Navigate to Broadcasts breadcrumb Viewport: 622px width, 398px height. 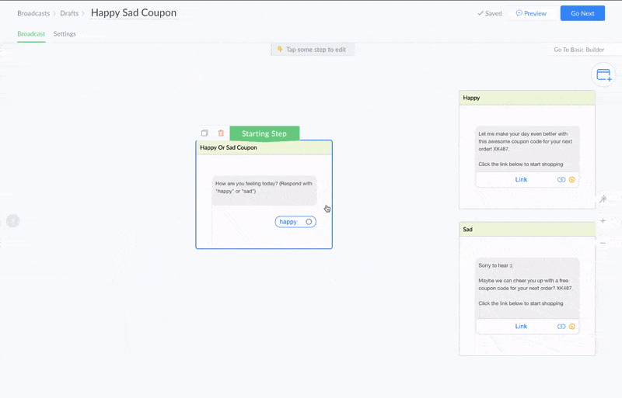[33, 13]
